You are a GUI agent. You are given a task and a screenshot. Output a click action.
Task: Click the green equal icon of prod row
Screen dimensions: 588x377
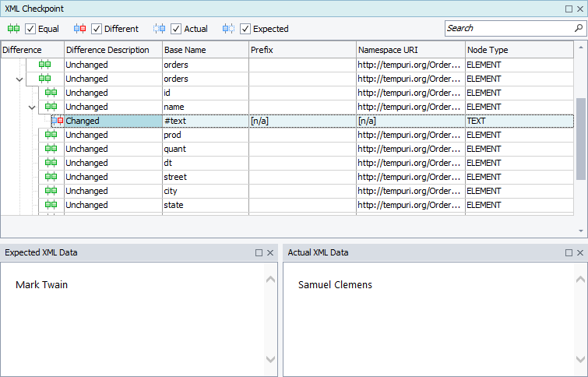click(51, 135)
